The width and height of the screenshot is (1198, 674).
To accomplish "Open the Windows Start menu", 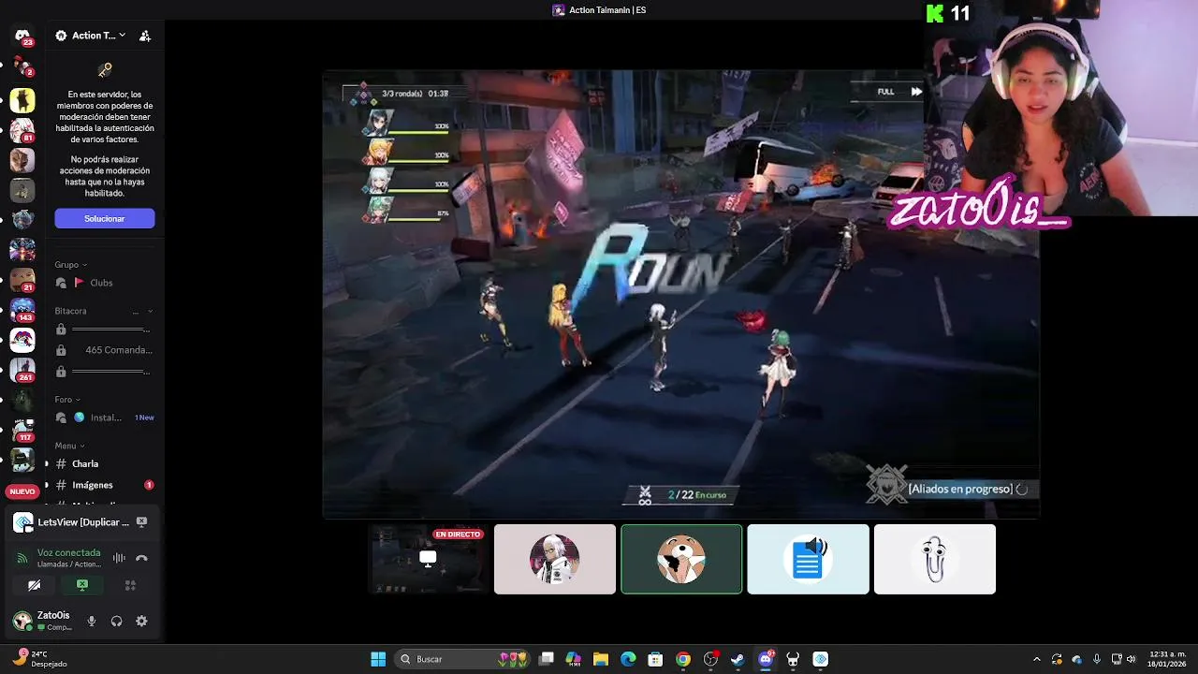I will (378, 659).
